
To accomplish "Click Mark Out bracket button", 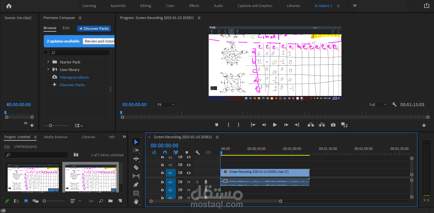I will coord(238,125).
